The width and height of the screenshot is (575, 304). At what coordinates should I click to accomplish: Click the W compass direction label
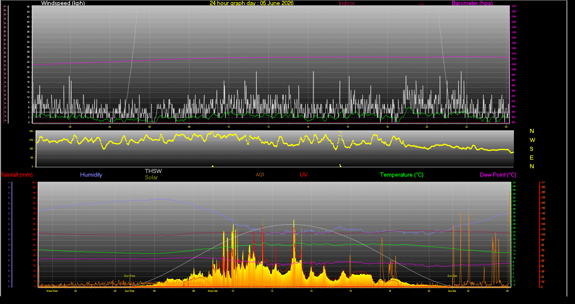[532, 140]
